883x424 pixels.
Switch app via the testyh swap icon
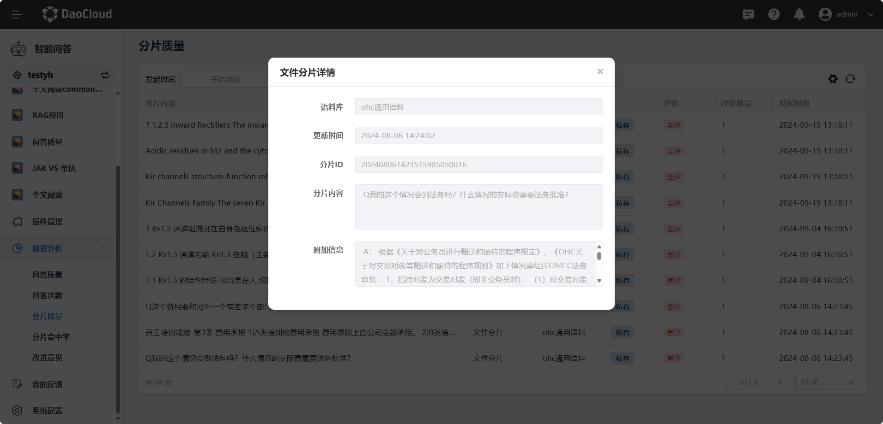pyautogui.click(x=105, y=75)
